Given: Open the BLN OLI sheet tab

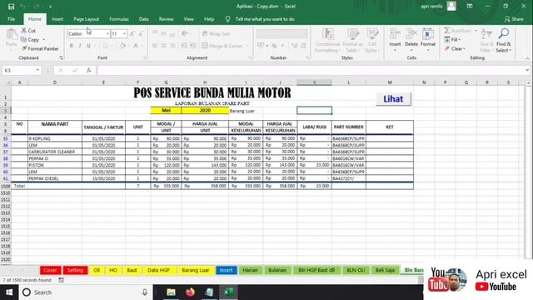Looking at the screenshot, I should point(356,270).
